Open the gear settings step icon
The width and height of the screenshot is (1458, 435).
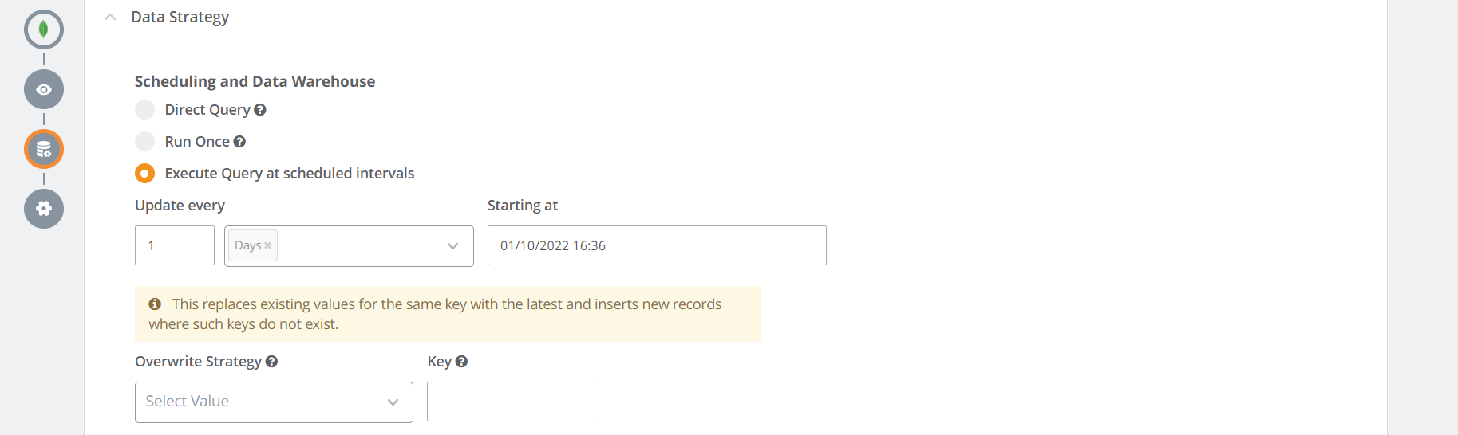[44, 209]
